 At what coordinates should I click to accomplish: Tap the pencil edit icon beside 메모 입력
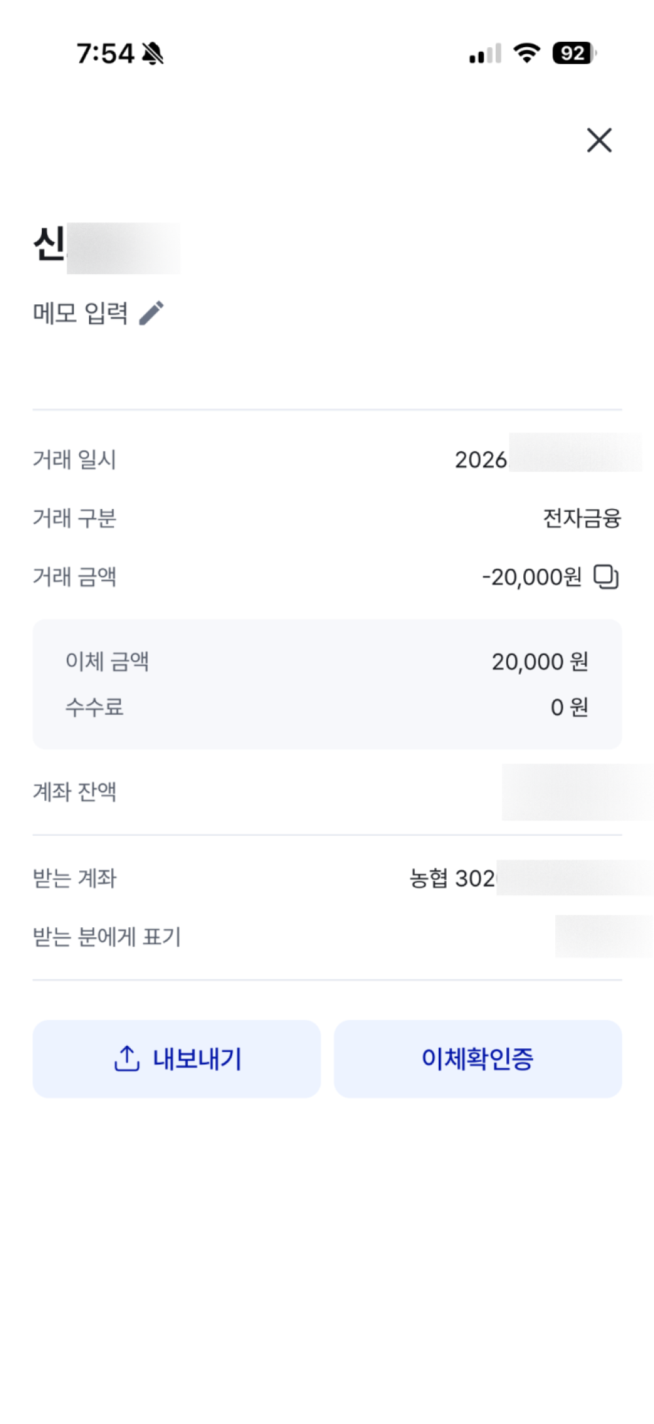[152, 313]
